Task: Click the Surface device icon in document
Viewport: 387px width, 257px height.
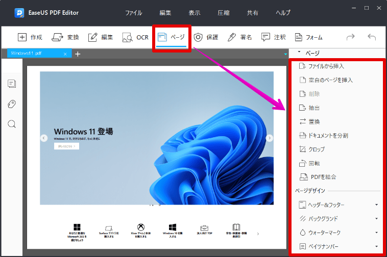Action: point(109,228)
